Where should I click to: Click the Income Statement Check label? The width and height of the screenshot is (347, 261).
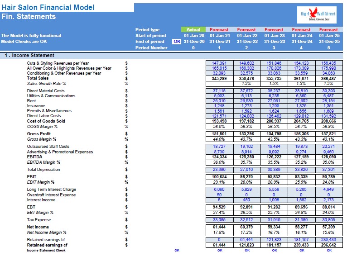(46, 251)
